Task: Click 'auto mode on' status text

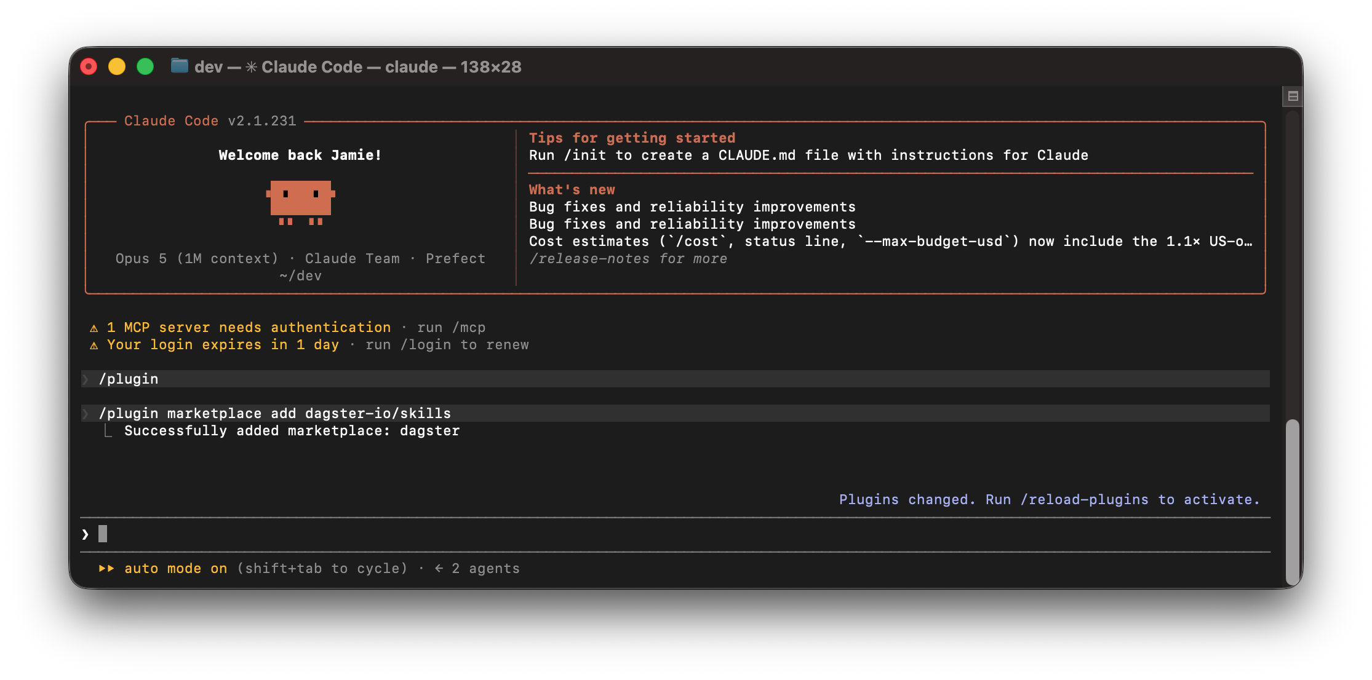Action: pos(176,569)
